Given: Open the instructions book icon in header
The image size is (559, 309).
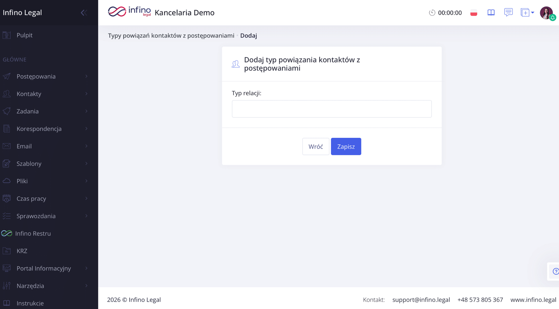Looking at the screenshot, I should [491, 13].
